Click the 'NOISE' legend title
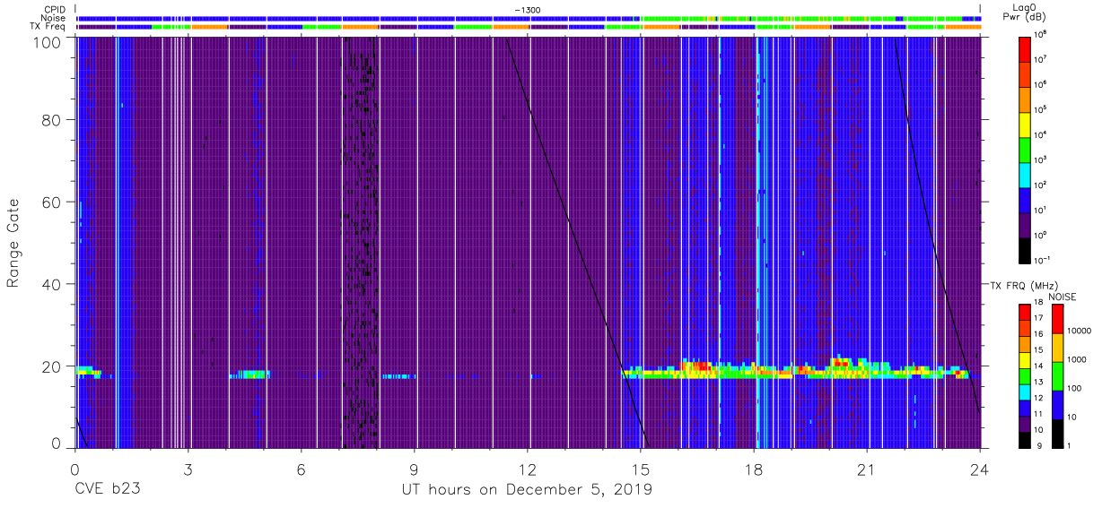 pos(1064,297)
